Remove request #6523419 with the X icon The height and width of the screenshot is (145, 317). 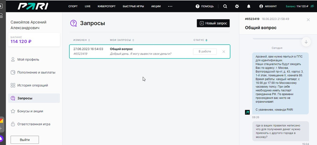pos(223,52)
